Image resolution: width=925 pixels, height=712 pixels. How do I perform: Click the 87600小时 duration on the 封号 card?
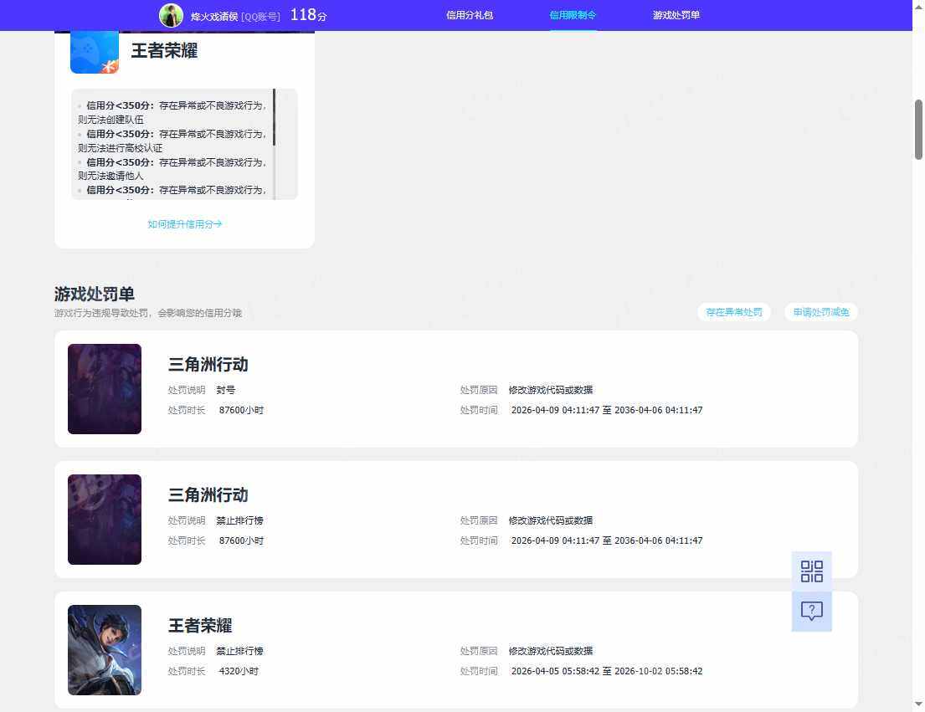(241, 410)
